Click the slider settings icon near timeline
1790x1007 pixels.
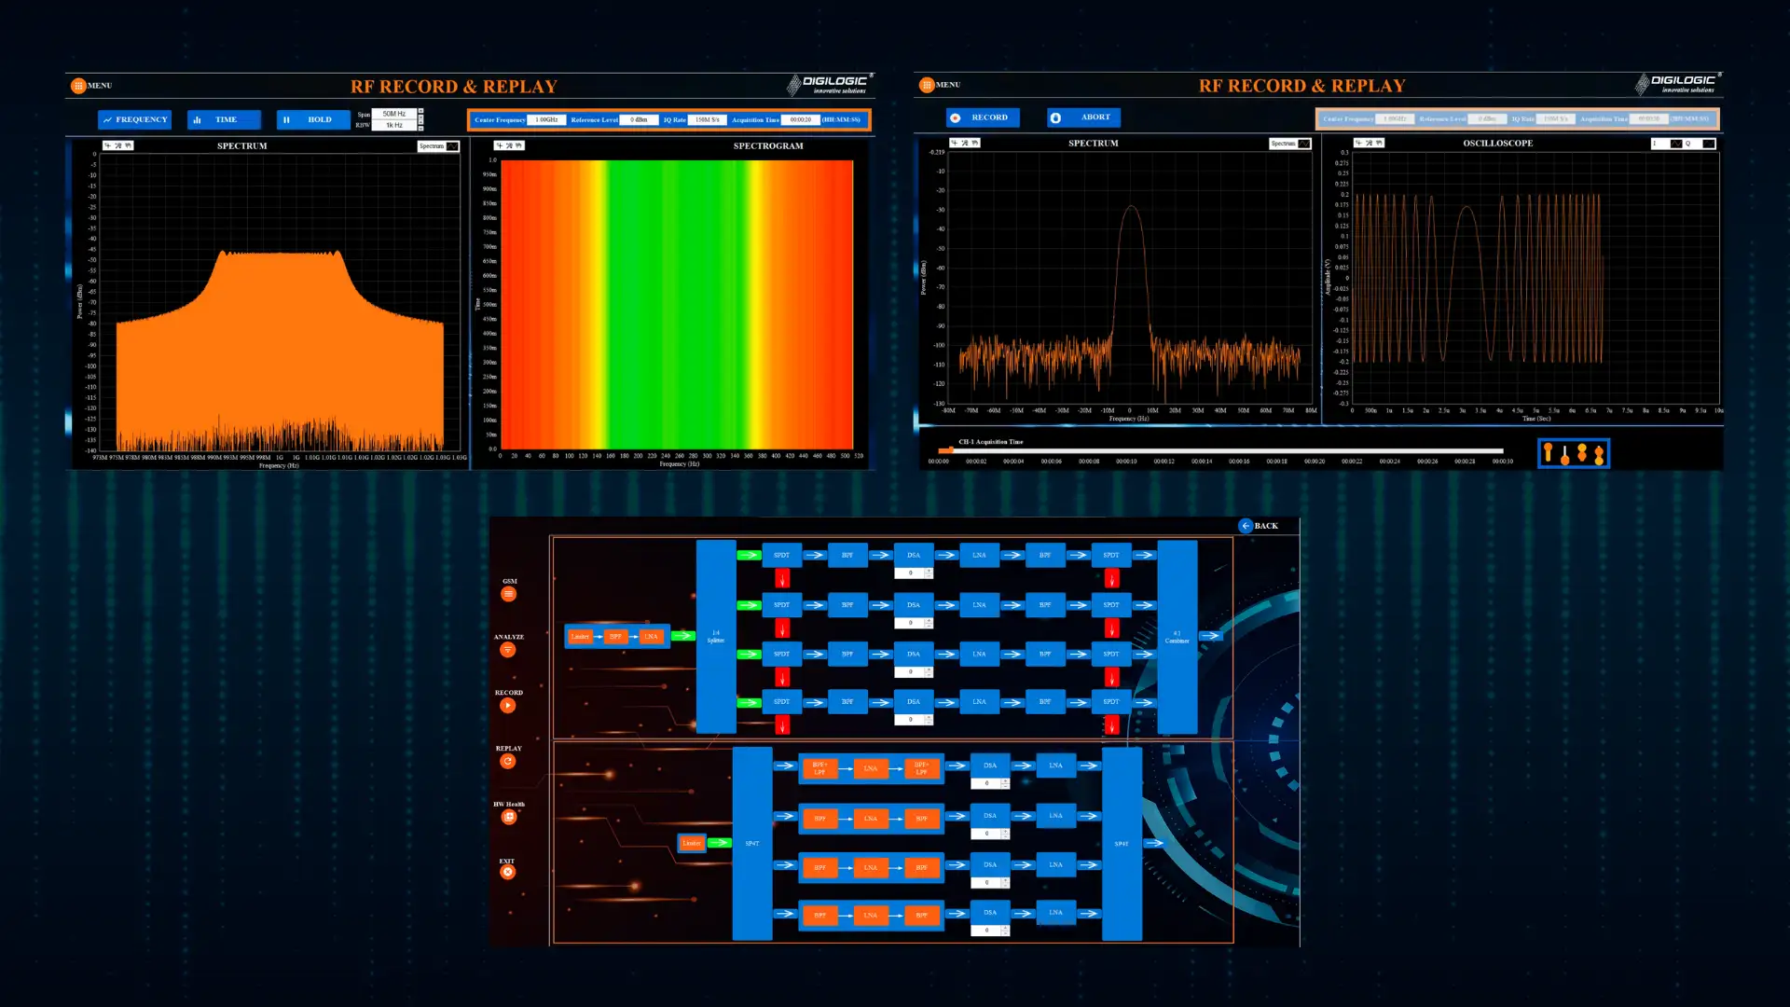(x=1573, y=454)
